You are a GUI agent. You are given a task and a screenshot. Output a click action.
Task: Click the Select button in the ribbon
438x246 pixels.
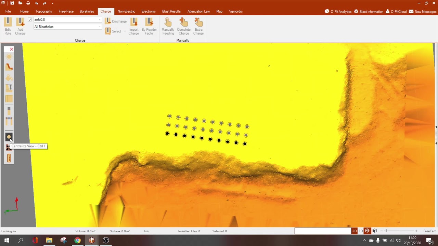click(113, 31)
